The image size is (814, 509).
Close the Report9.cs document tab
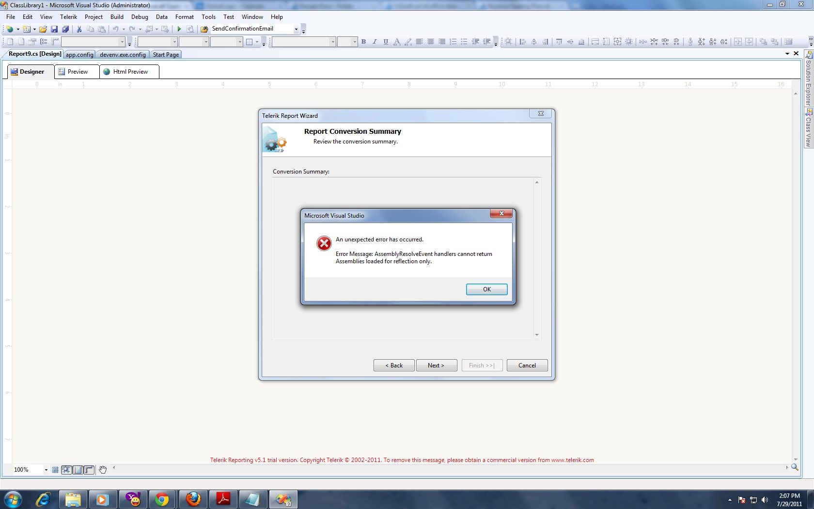coord(796,54)
